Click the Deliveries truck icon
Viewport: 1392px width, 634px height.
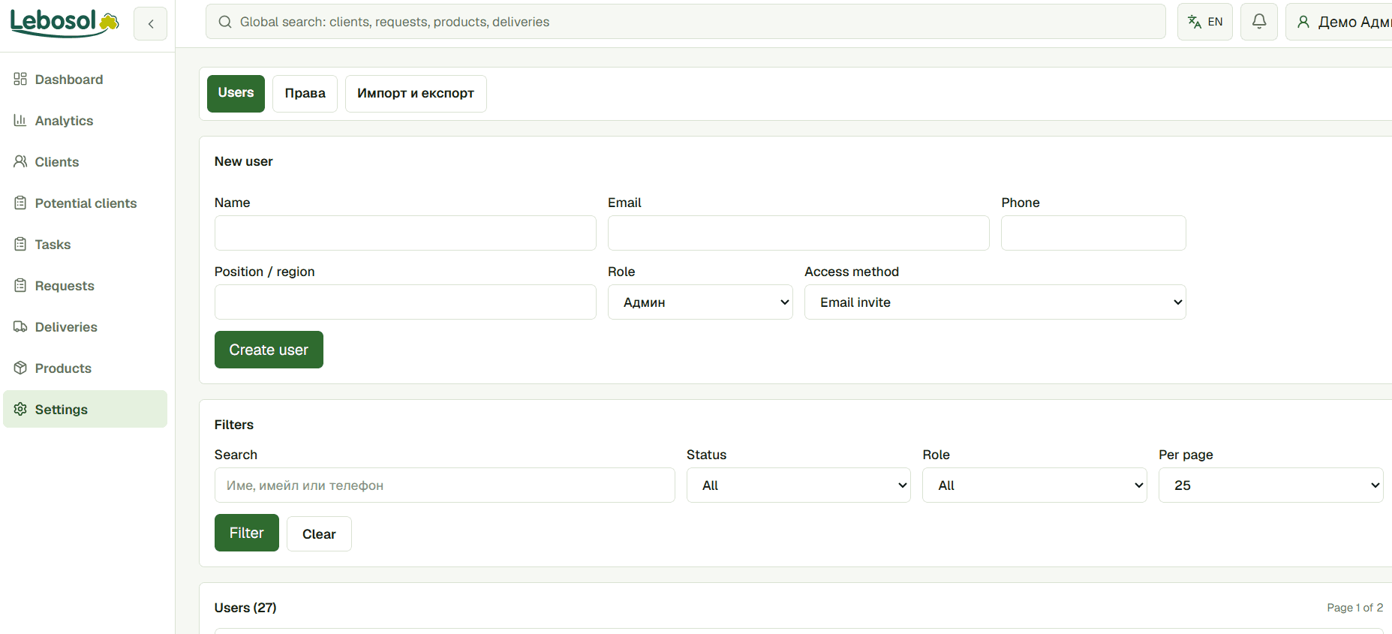[x=20, y=326]
